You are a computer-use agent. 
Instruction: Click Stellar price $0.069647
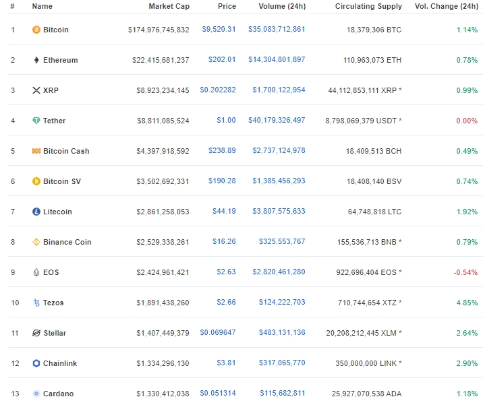point(218,332)
